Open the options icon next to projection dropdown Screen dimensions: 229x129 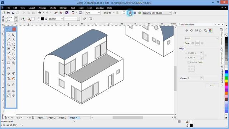coord(175,13)
